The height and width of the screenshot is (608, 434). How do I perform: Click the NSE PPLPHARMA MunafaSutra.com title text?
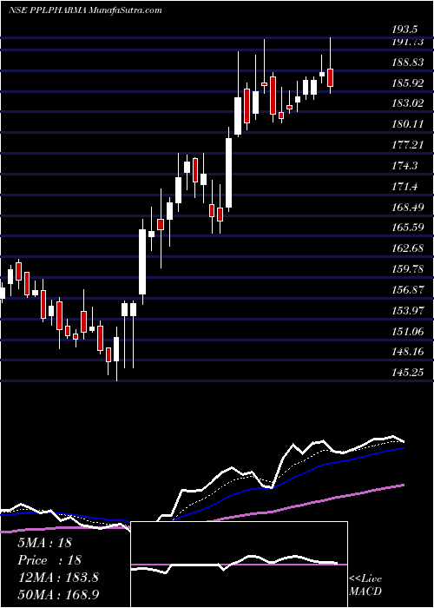point(85,10)
